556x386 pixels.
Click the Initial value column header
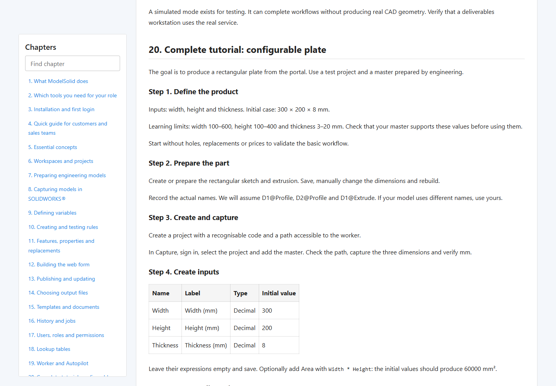279,293
